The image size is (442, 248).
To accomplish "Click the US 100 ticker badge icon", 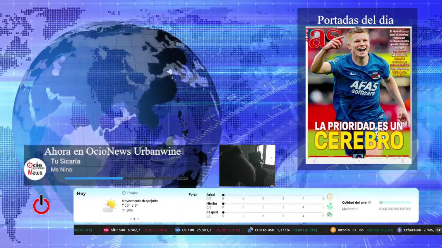I will point(177,230).
